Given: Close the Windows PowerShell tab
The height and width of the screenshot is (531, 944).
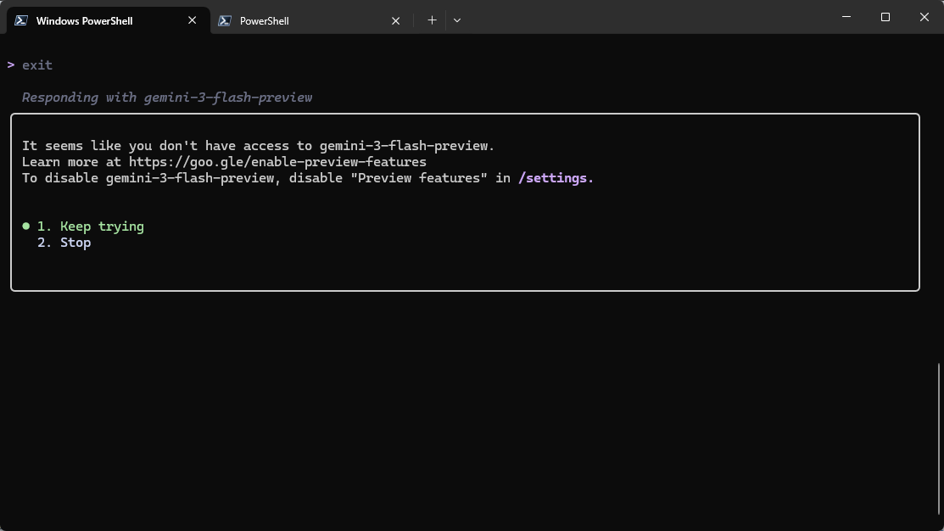Looking at the screenshot, I should point(192,20).
